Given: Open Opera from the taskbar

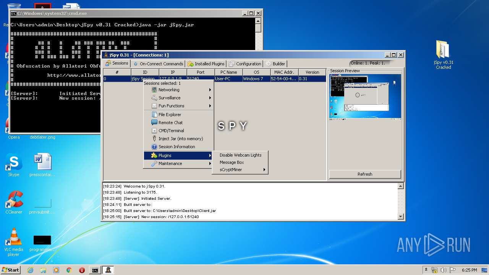Looking at the screenshot, I should (82, 270).
